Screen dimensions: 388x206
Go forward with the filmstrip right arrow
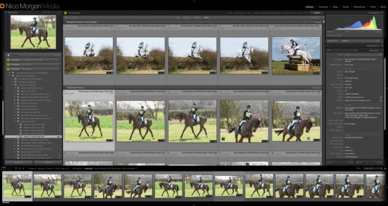(x=23, y=168)
